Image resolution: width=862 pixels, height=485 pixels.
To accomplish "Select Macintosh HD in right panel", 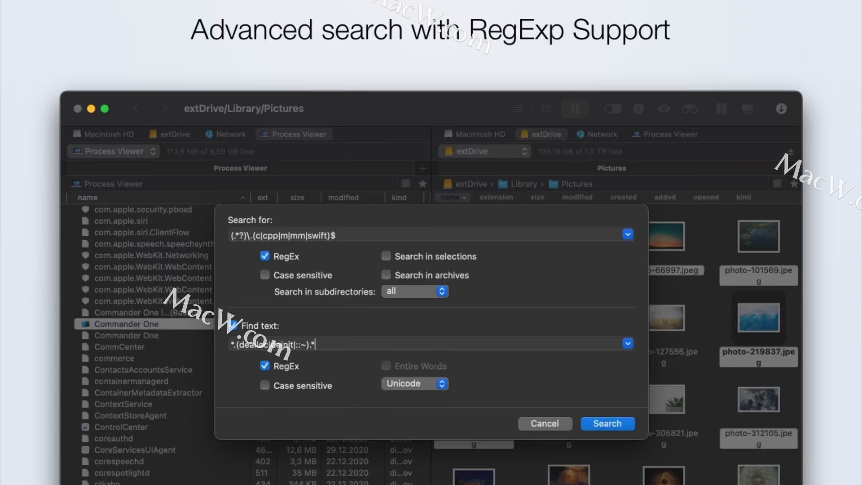I will tap(475, 134).
